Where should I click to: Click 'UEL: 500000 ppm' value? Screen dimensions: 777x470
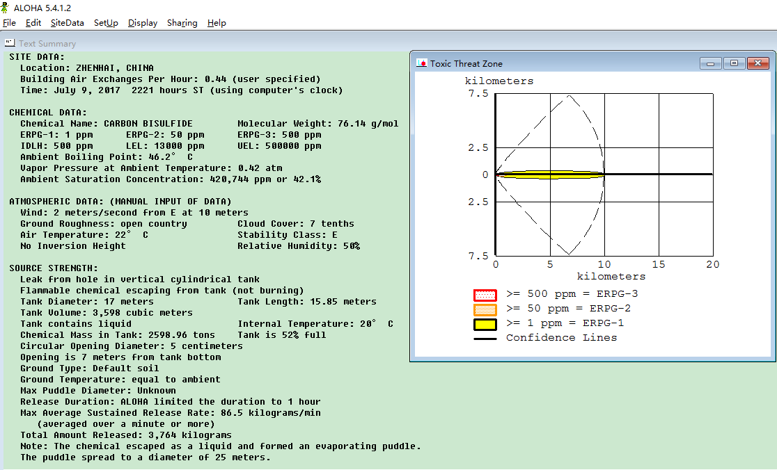[x=279, y=146]
